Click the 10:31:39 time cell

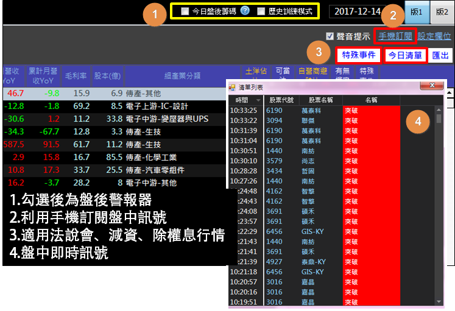pyautogui.click(x=244, y=131)
